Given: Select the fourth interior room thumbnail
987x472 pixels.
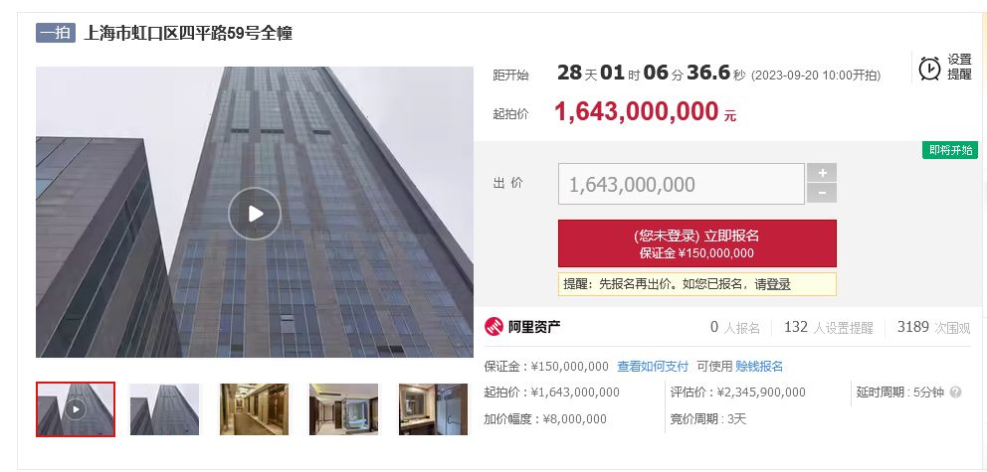Looking at the screenshot, I should (343, 409).
